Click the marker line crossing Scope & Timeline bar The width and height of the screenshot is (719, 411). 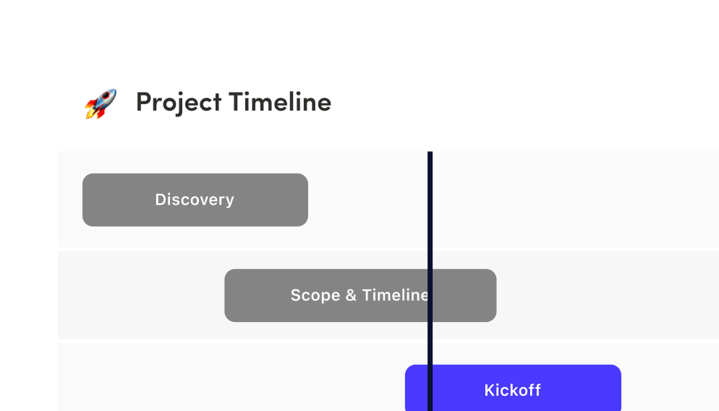tap(430, 295)
